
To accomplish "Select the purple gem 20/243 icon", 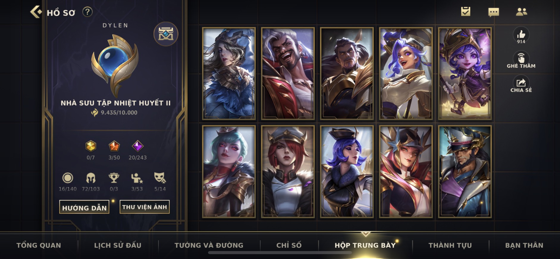I will 137,146.
